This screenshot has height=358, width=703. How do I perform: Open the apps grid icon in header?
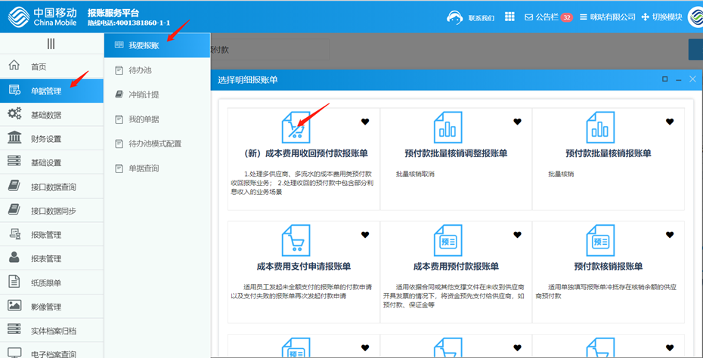pos(509,17)
